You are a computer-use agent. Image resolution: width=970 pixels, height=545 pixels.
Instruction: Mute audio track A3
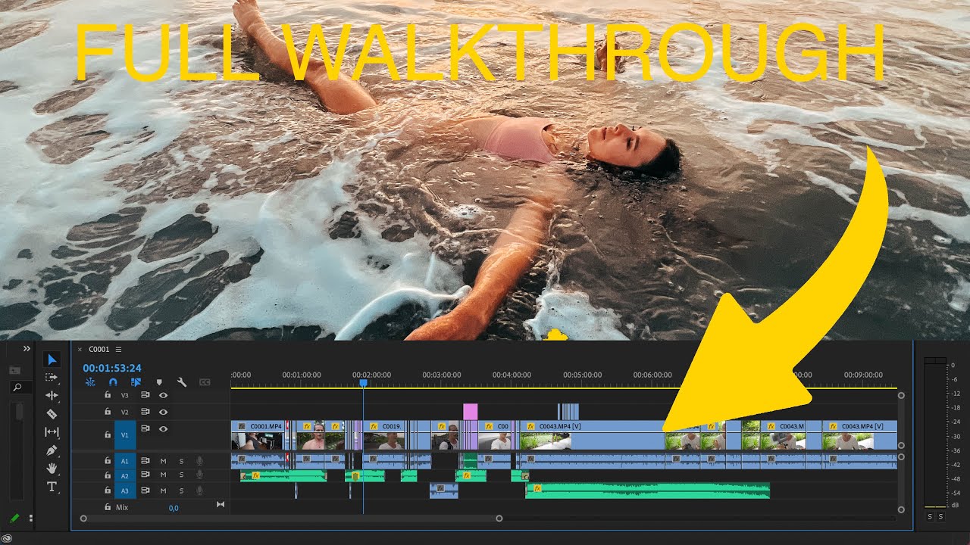pos(163,490)
